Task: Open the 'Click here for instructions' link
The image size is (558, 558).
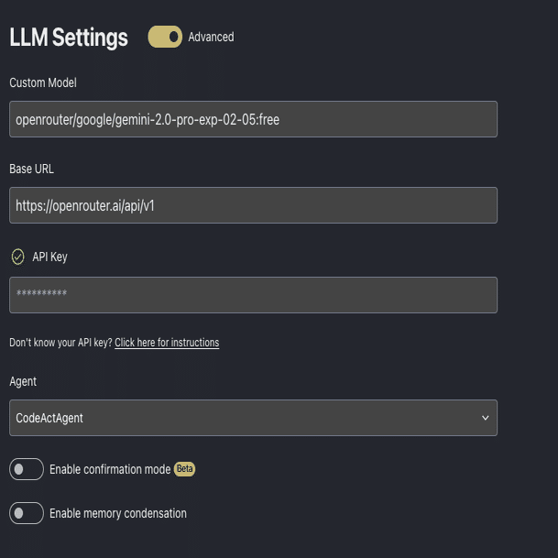Action: pyautogui.click(x=167, y=343)
